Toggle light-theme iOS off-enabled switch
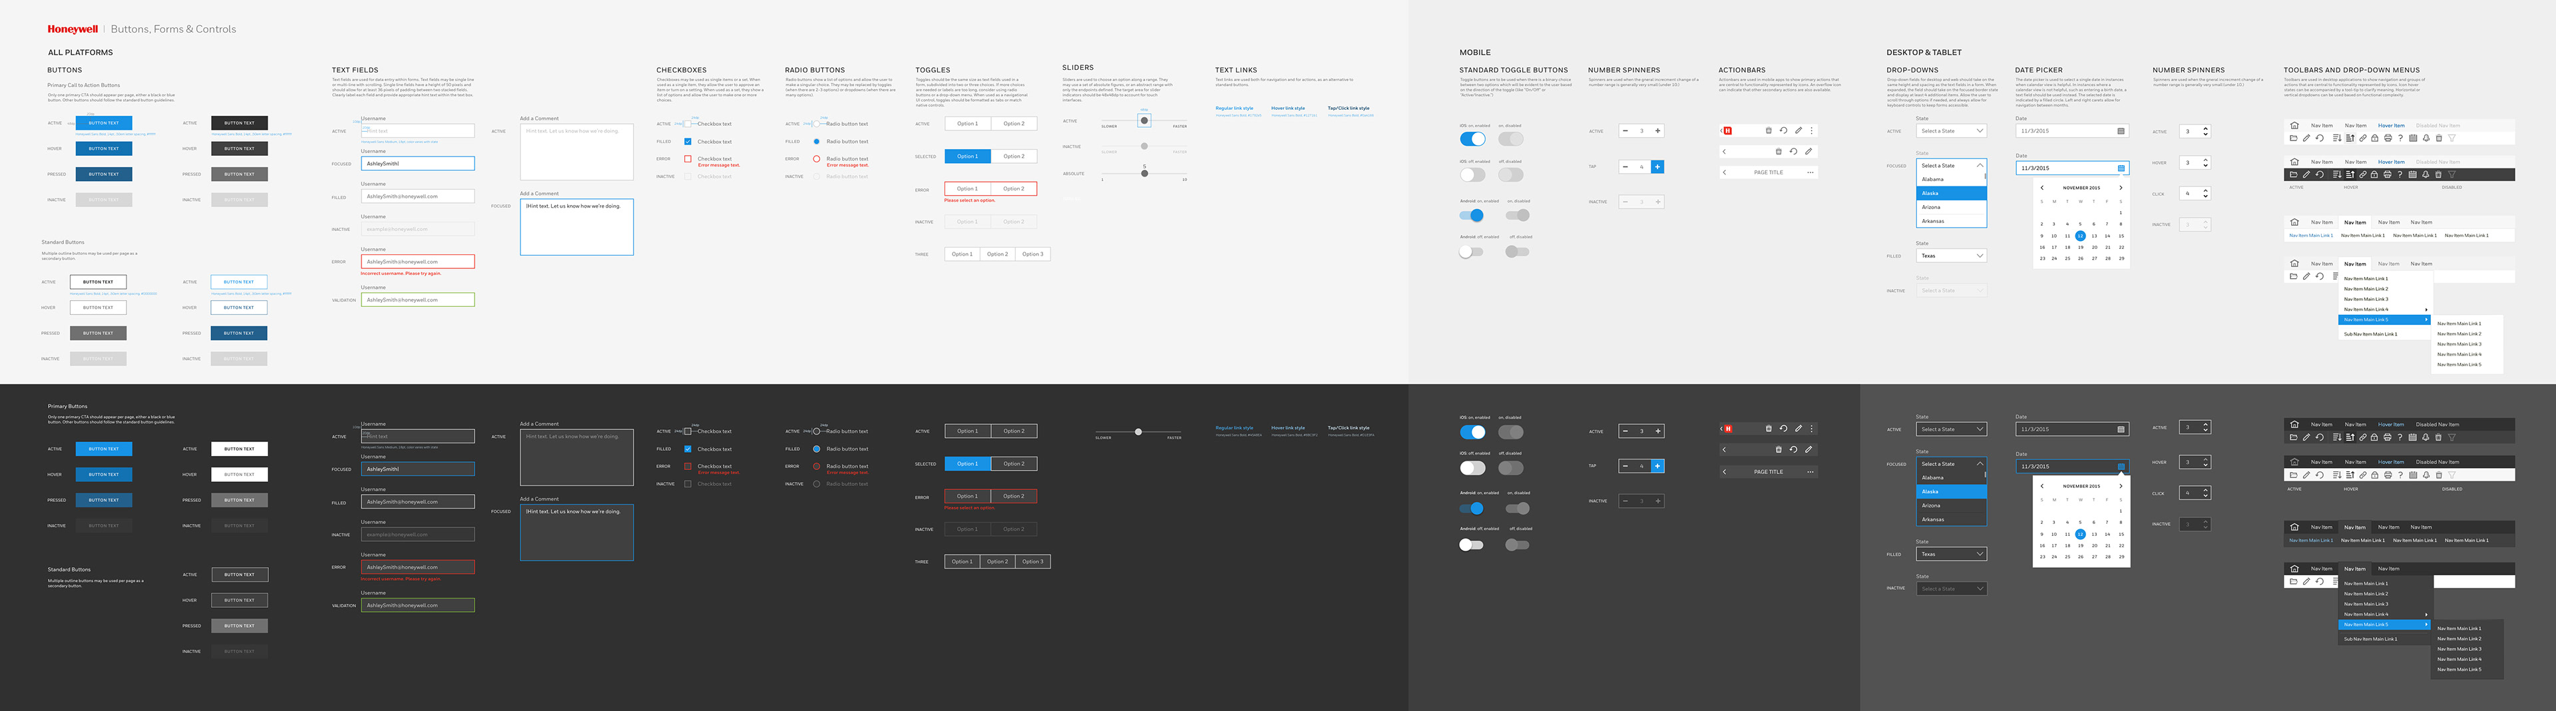 (x=1474, y=176)
